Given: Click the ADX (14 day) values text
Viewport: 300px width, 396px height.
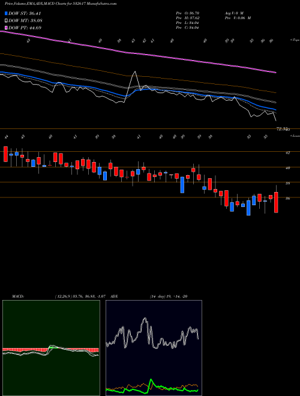Looking at the screenshot, I should [169, 296].
